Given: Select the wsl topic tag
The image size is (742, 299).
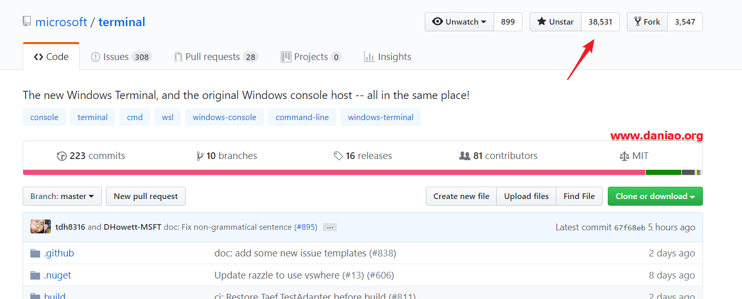Looking at the screenshot, I should [168, 117].
